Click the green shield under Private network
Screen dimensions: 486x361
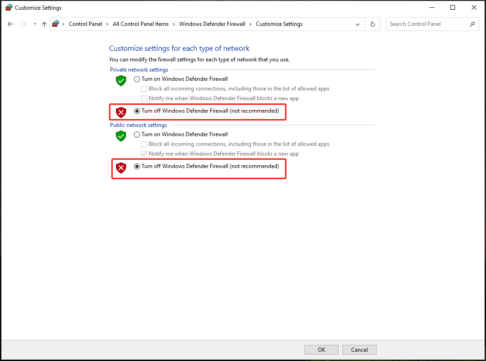[x=121, y=81]
